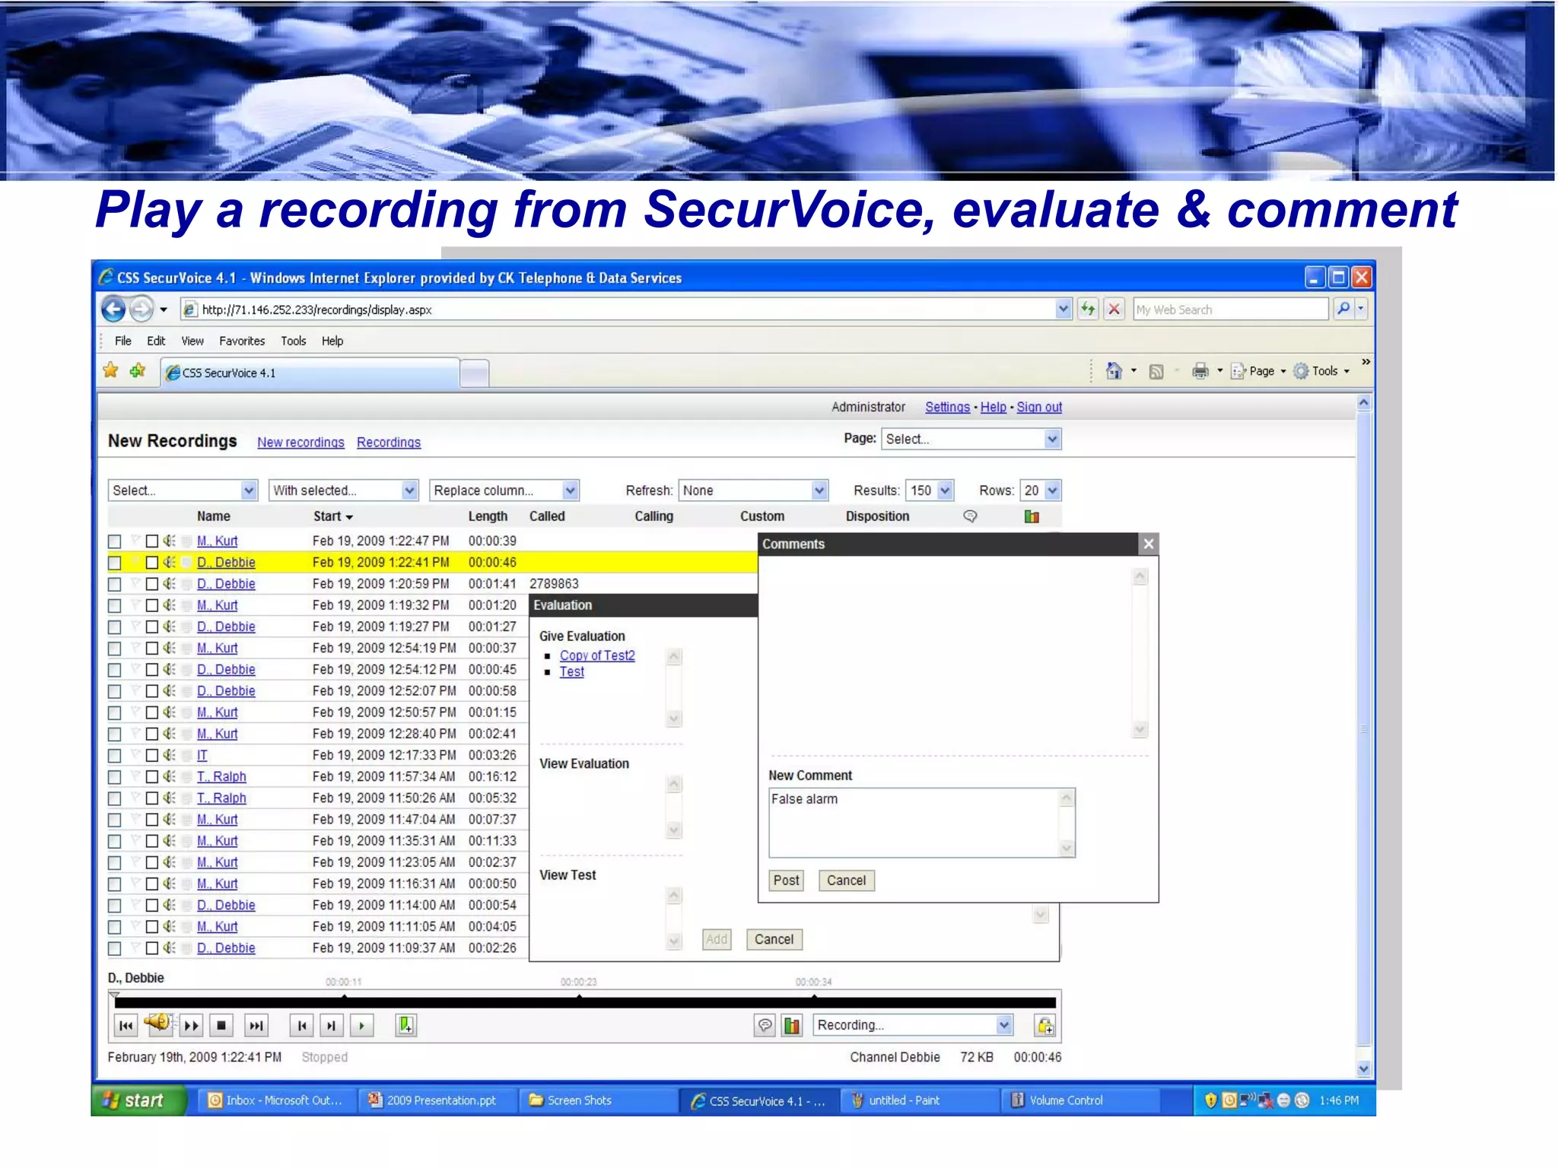Click the Comments column speech bubble header icon

pos(970,516)
